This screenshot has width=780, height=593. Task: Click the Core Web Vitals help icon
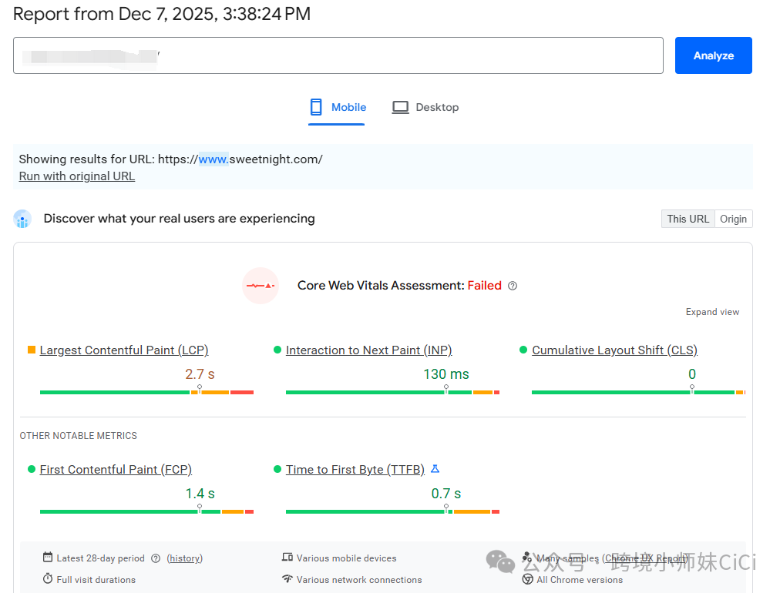513,286
